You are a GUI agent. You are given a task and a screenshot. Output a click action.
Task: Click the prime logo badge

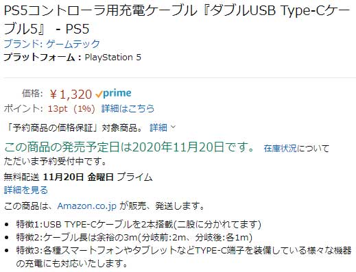click(x=113, y=93)
